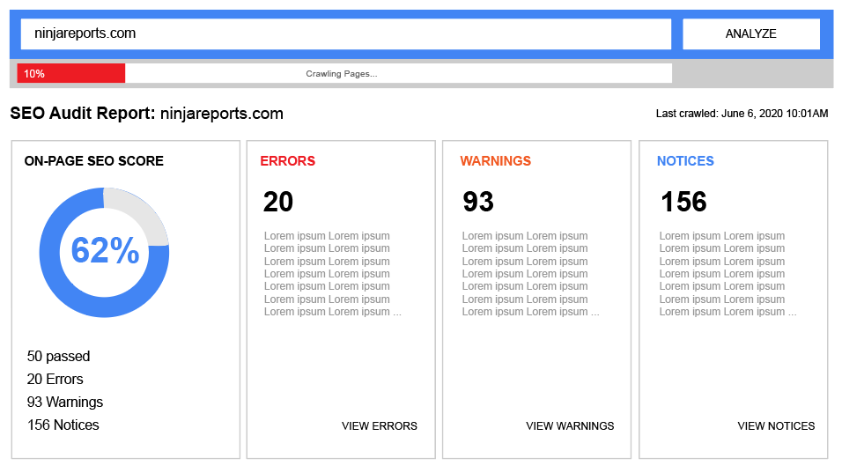Open the VIEW WARNINGS link

point(570,425)
